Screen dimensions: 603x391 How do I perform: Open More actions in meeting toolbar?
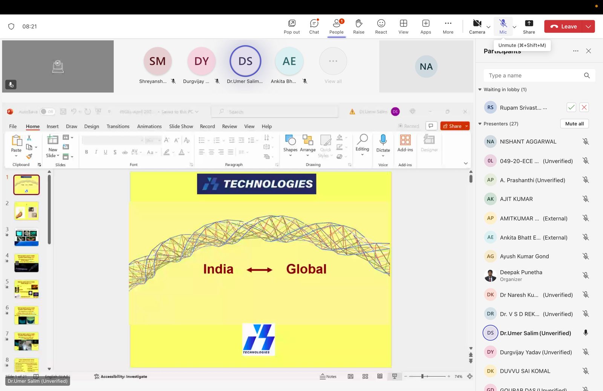pos(448,26)
